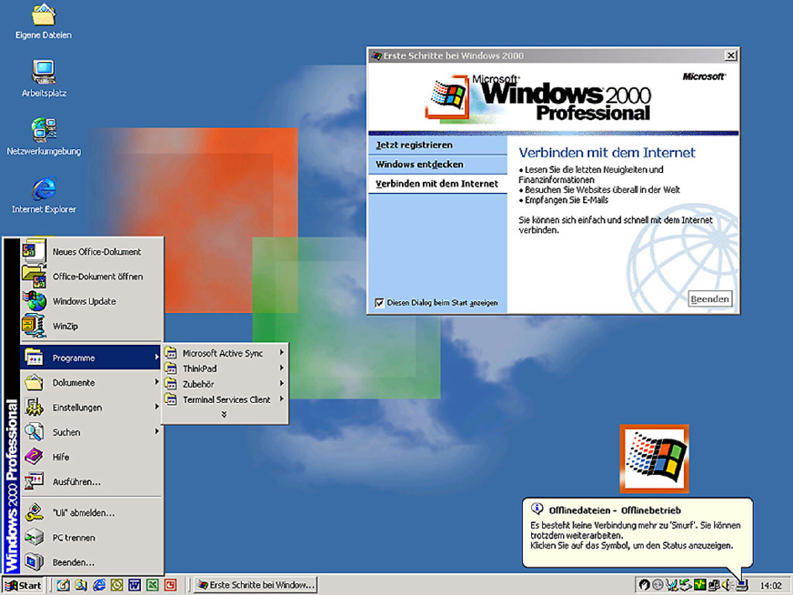
Task: Open Internet Explorer from the desktop
Action: click(x=42, y=186)
